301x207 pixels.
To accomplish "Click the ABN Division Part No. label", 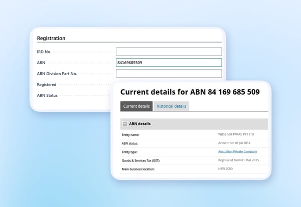I will click(x=57, y=74).
